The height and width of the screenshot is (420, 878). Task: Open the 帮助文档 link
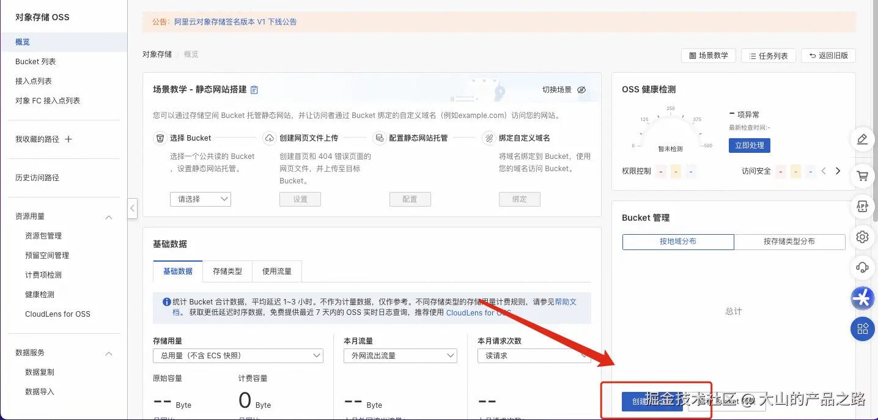pyautogui.click(x=566, y=302)
